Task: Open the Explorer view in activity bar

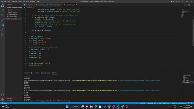Action: tap(2, 5)
